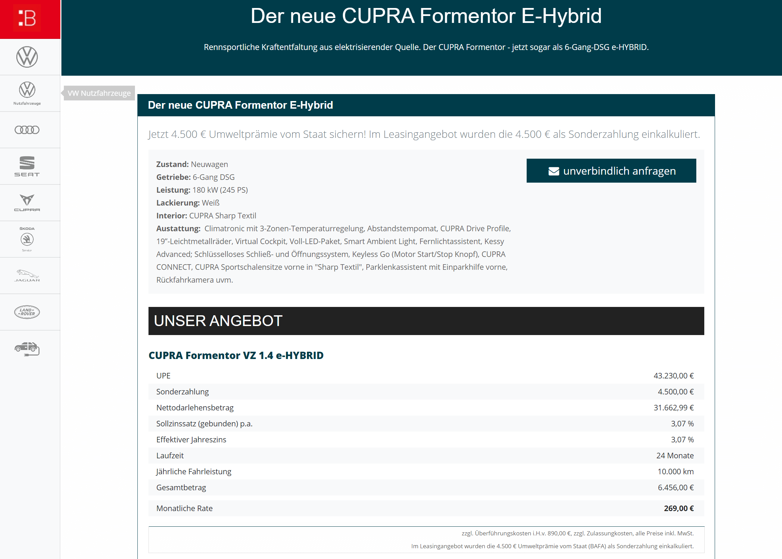The height and width of the screenshot is (559, 782).
Task: Click the 'Nettodarlehensbetrag' row label
Action: [x=195, y=408]
